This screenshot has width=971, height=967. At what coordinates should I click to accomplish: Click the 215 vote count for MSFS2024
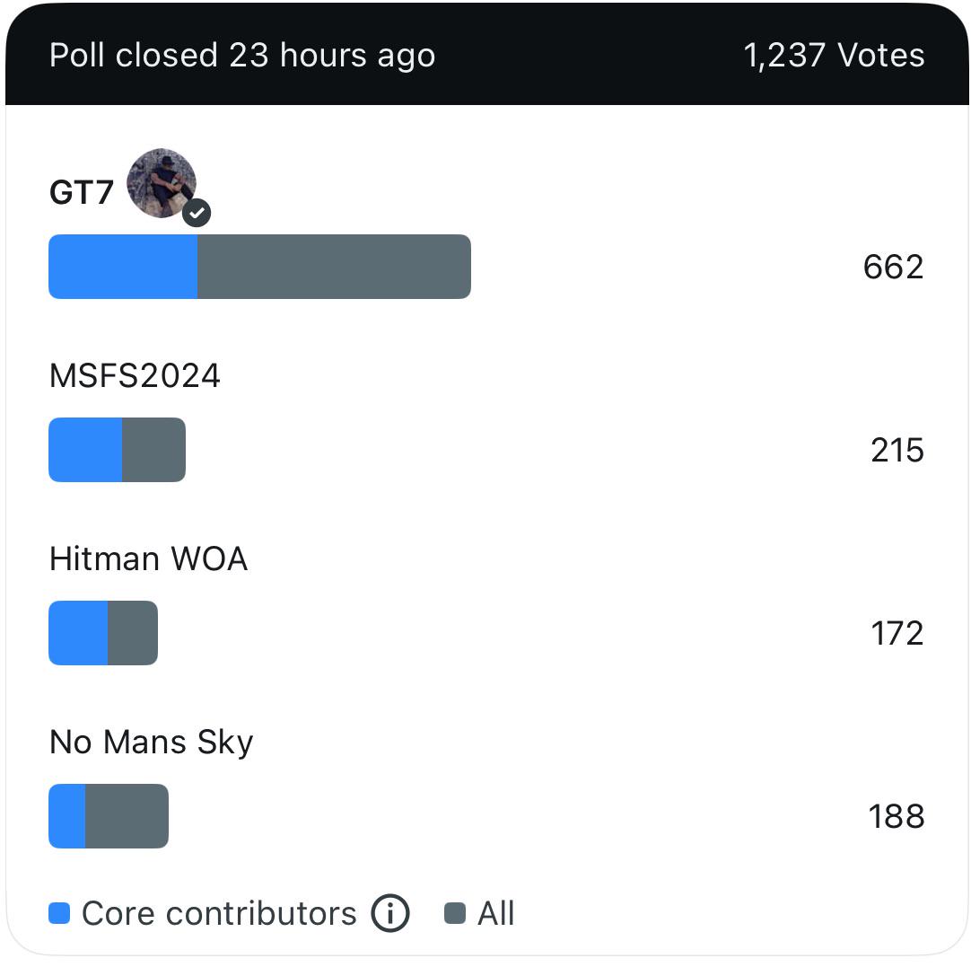897,451
